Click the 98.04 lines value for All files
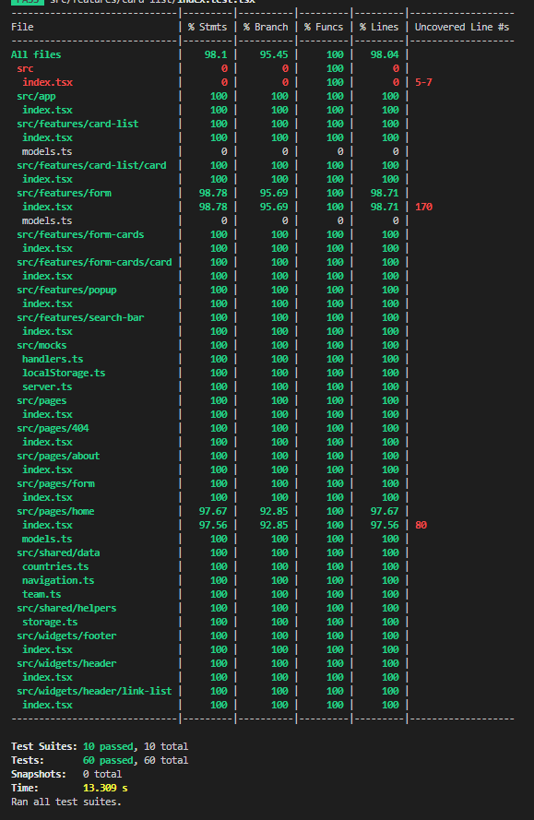The image size is (534, 820). tap(385, 54)
